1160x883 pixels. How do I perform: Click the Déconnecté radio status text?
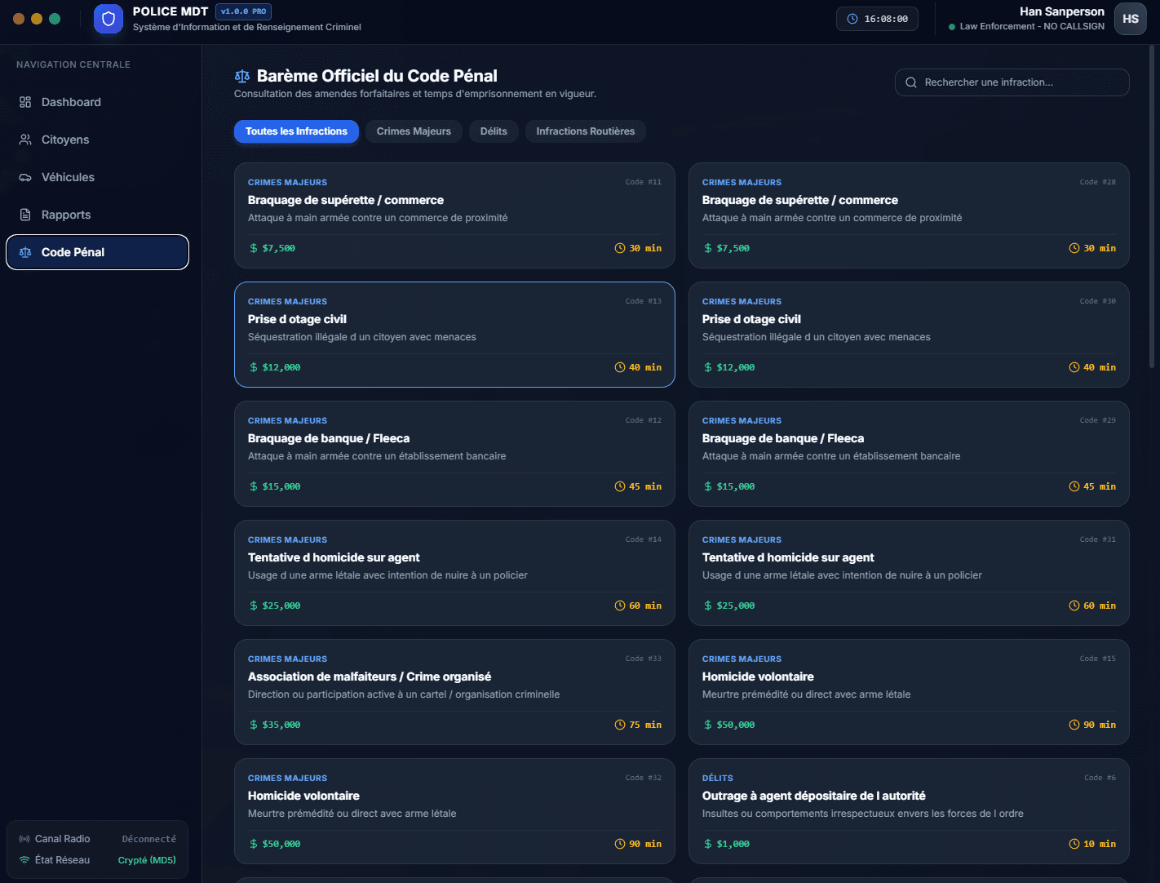pyautogui.click(x=149, y=839)
